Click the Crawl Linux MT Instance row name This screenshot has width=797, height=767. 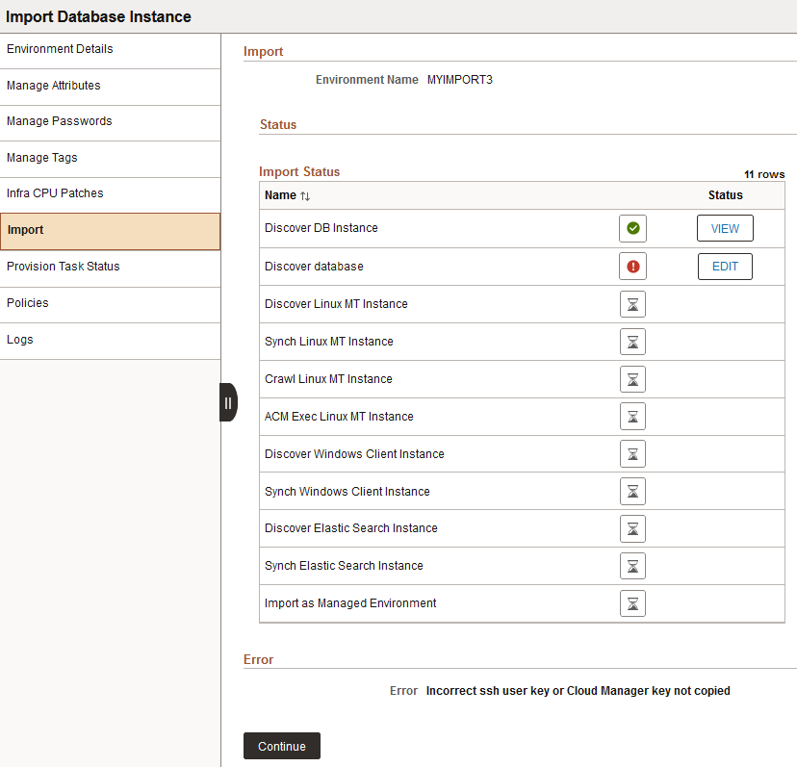(x=328, y=379)
